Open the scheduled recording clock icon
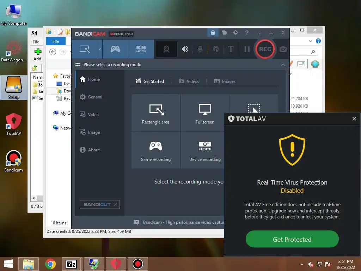Viewport: 361px width, 271px height. 235,32
